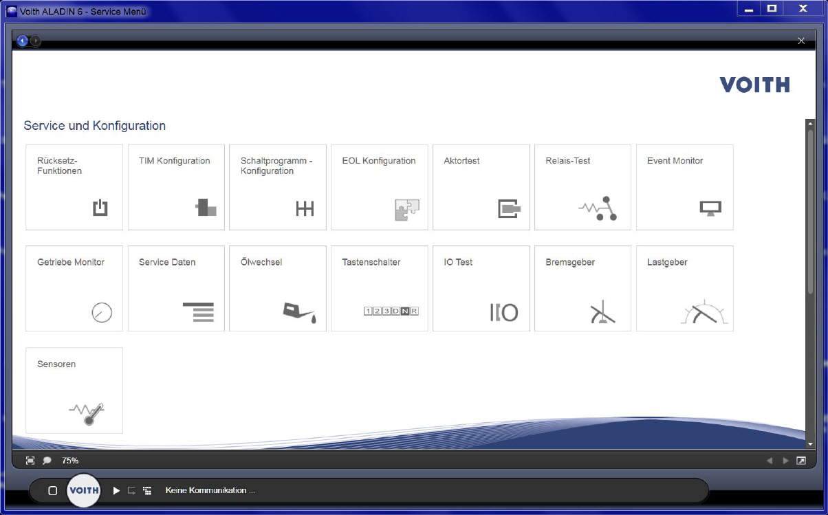Select the EOL Konfiguration puzzle tile

[379, 187]
